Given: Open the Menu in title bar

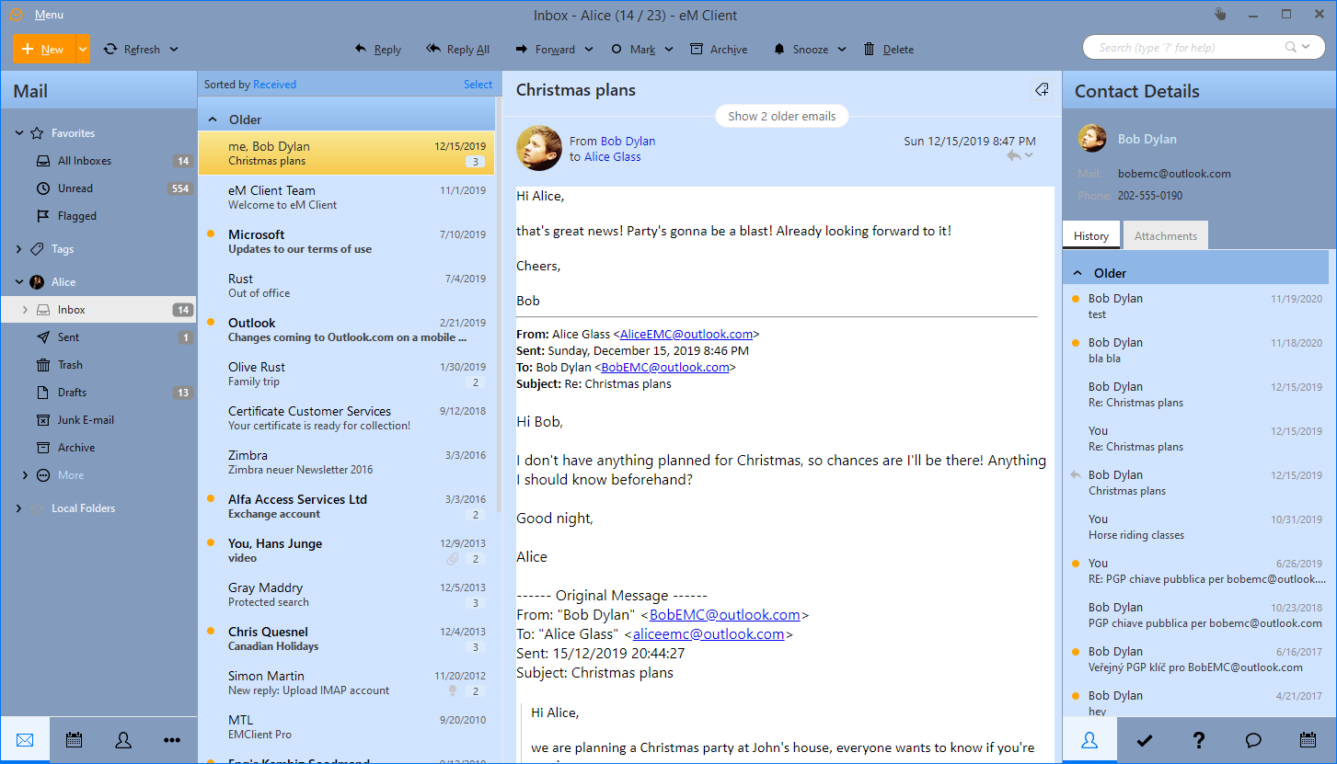Looking at the screenshot, I should [x=49, y=15].
